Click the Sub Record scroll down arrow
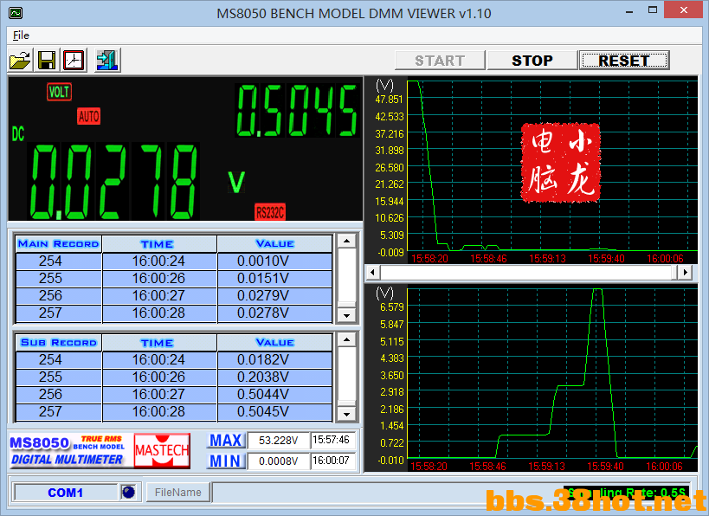The image size is (709, 516). click(x=347, y=414)
